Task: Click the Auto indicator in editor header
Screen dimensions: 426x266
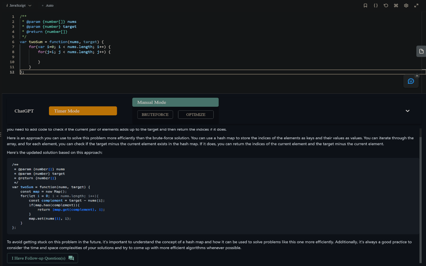Action: coord(48,5)
